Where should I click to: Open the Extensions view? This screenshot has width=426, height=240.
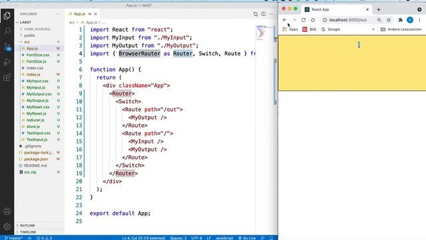[x=7, y=77]
